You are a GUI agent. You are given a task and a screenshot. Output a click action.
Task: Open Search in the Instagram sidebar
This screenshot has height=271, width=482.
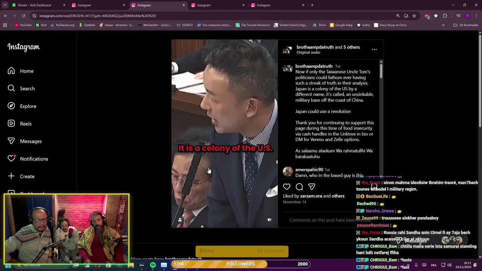point(21,88)
